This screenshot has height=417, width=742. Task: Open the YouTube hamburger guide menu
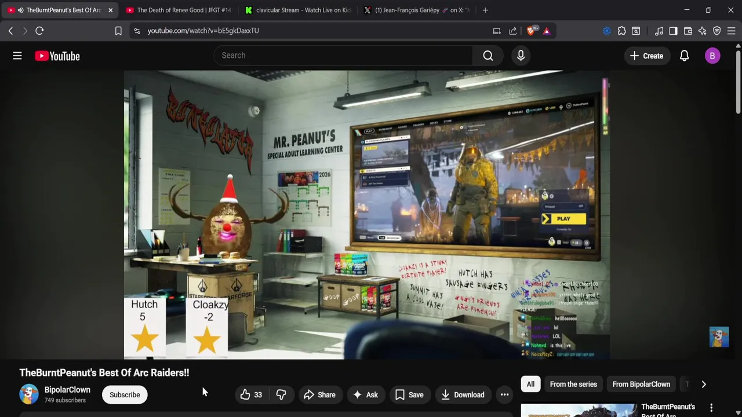[17, 56]
